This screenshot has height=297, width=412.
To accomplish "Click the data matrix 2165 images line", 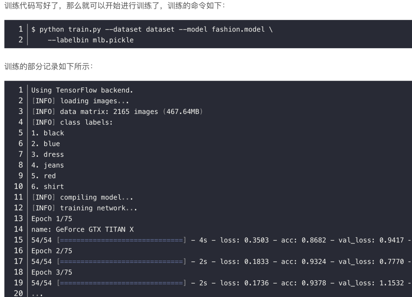I will 117,112.
